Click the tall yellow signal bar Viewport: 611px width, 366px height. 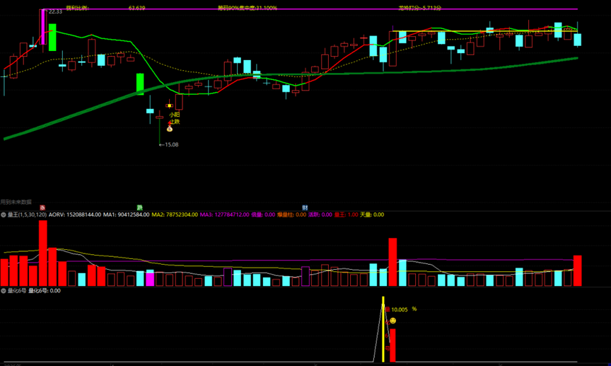click(x=383, y=329)
